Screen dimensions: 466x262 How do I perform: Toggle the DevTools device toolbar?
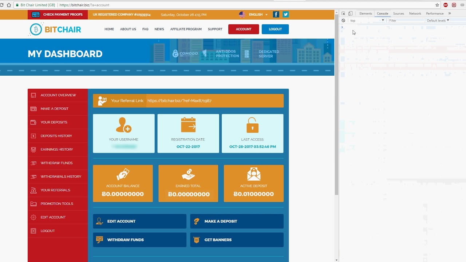[350, 13]
